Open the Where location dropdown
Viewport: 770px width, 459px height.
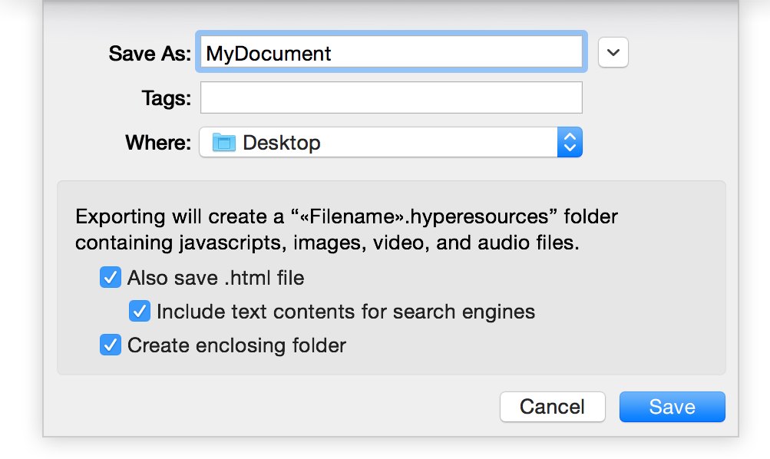tap(390, 143)
